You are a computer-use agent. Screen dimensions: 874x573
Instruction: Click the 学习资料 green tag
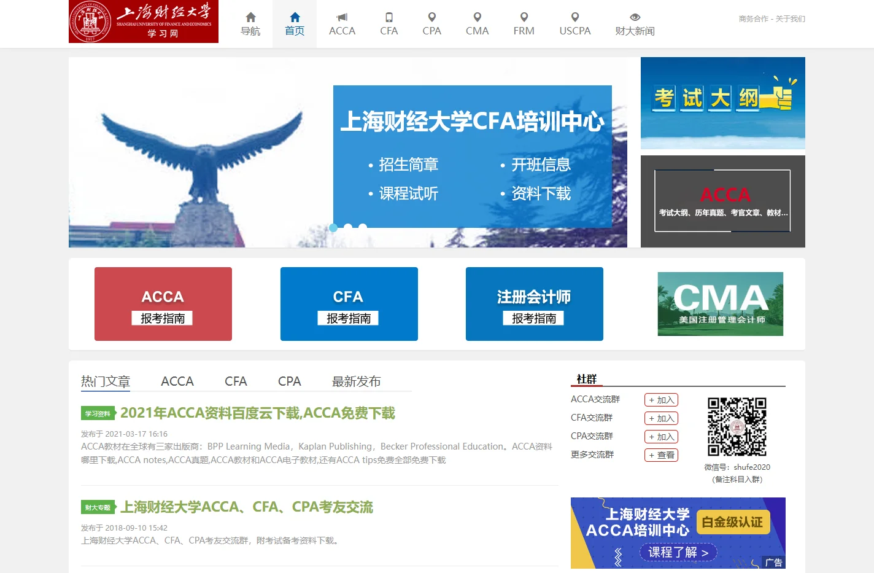click(x=98, y=413)
